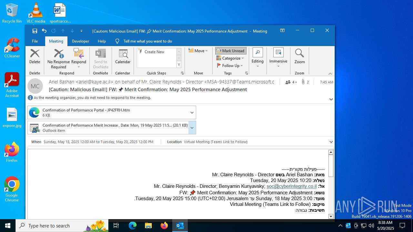The height and width of the screenshot is (232, 413).
Task: Send the item to OneNote
Action: pos(101,59)
